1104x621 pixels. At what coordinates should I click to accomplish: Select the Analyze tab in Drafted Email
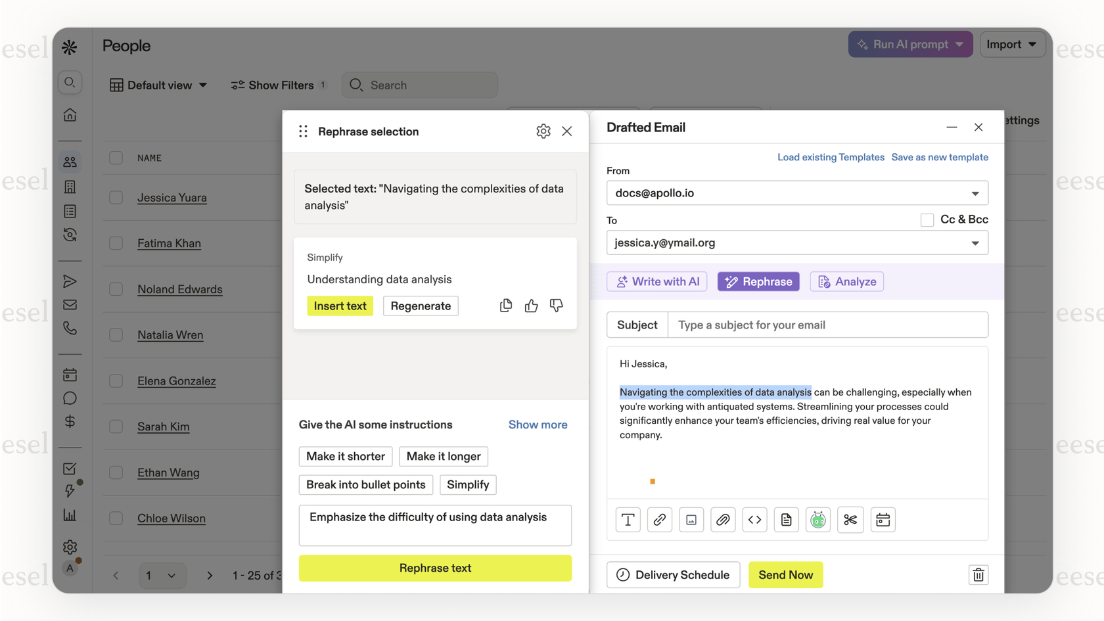(846, 281)
